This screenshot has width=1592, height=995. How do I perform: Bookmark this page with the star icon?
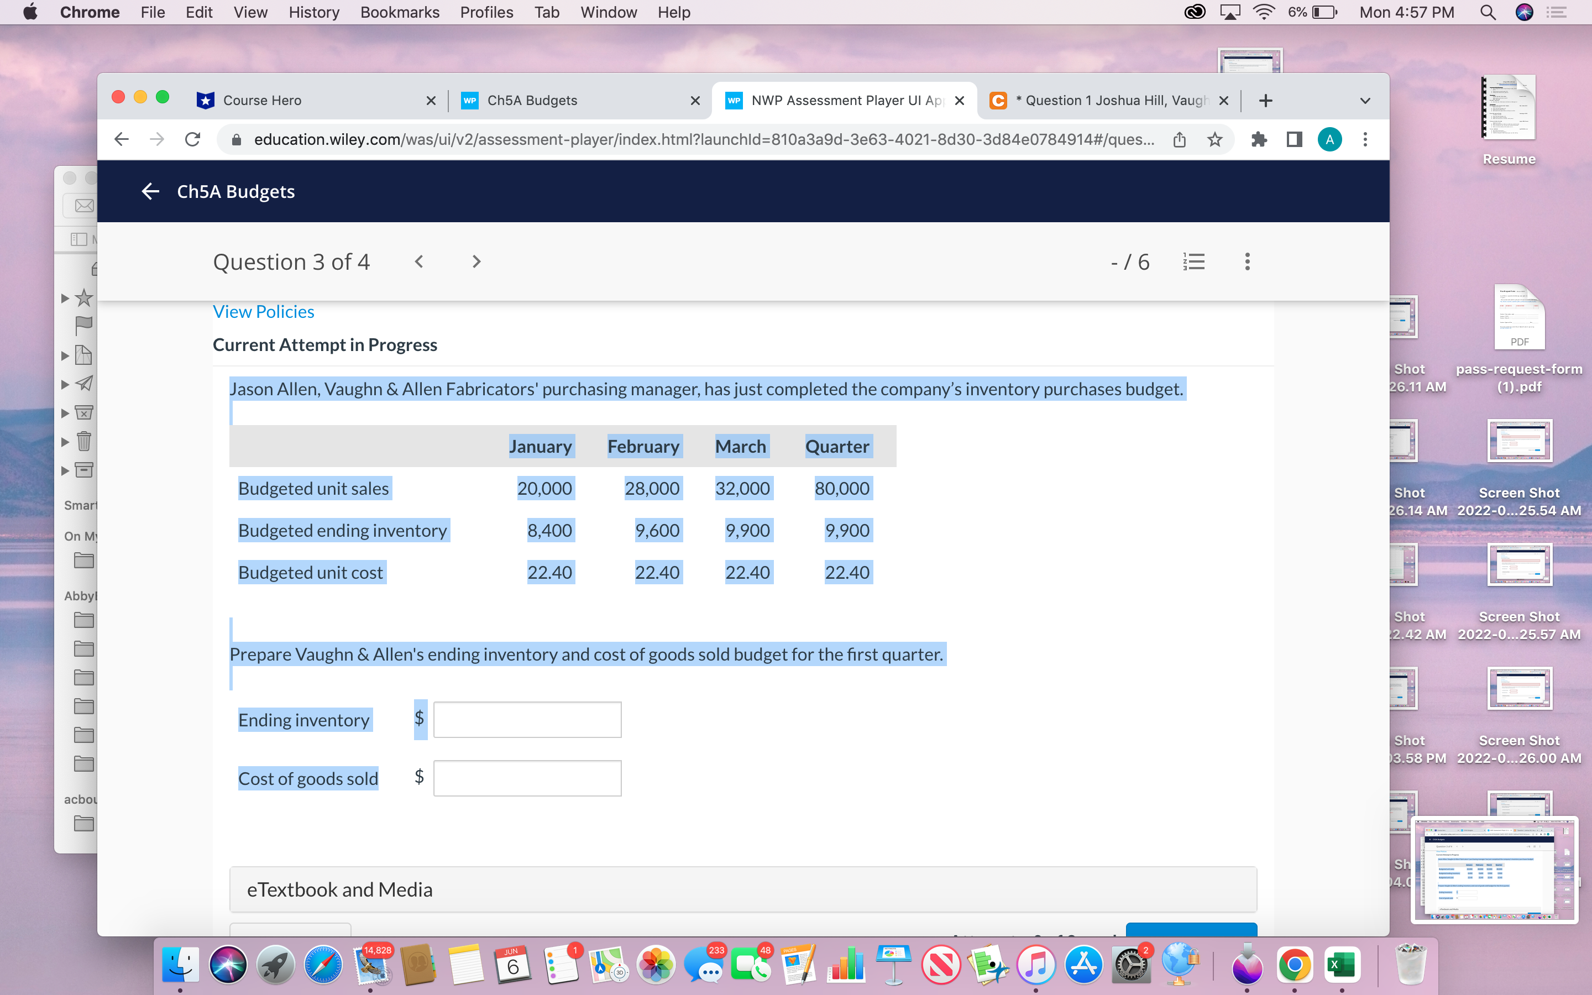(x=1214, y=139)
